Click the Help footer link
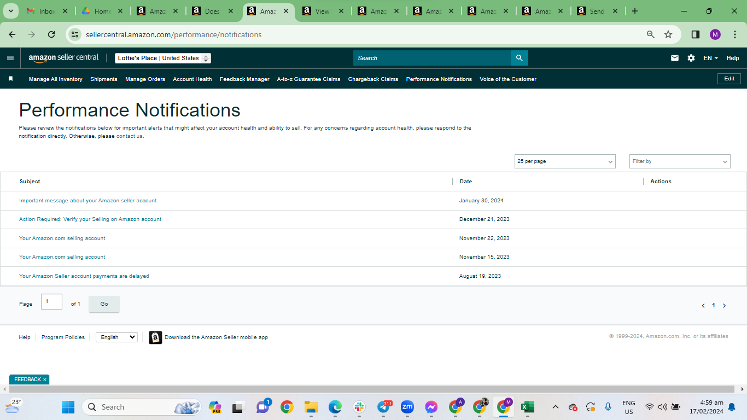Viewport: 747px width, 420px height. pos(25,337)
